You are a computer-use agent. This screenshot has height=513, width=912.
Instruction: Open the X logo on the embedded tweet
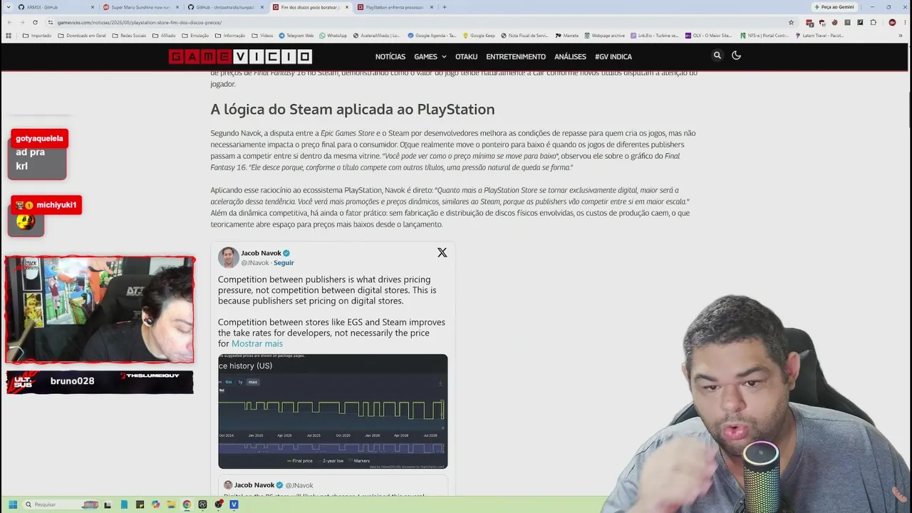442,252
